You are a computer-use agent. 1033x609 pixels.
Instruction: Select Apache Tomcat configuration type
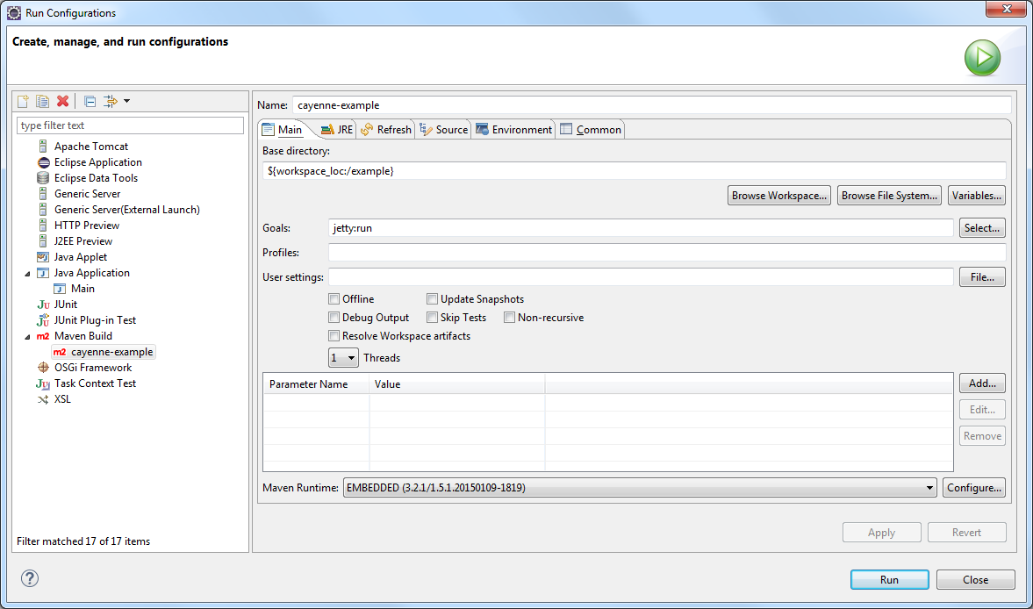(x=91, y=147)
